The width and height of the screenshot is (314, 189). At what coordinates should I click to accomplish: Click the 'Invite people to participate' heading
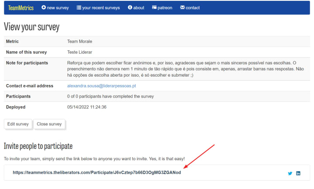point(38,146)
